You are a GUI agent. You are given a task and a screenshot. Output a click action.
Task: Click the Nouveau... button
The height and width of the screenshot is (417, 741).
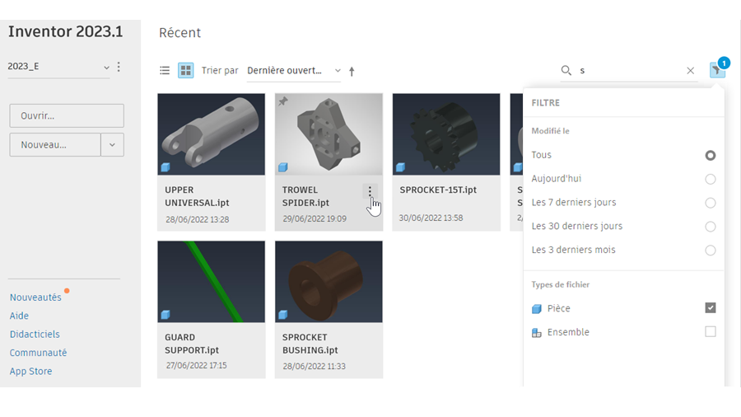(x=55, y=145)
